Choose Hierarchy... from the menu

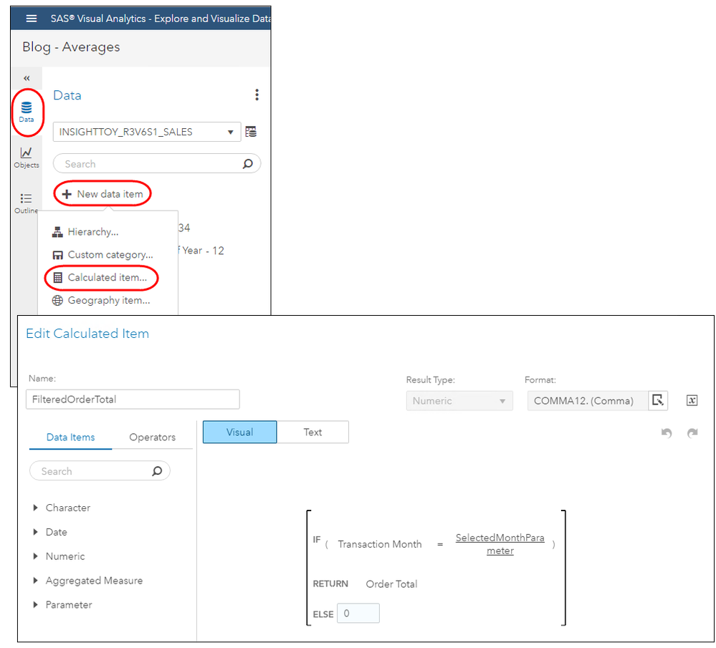pyautogui.click(x=86, y=232)
